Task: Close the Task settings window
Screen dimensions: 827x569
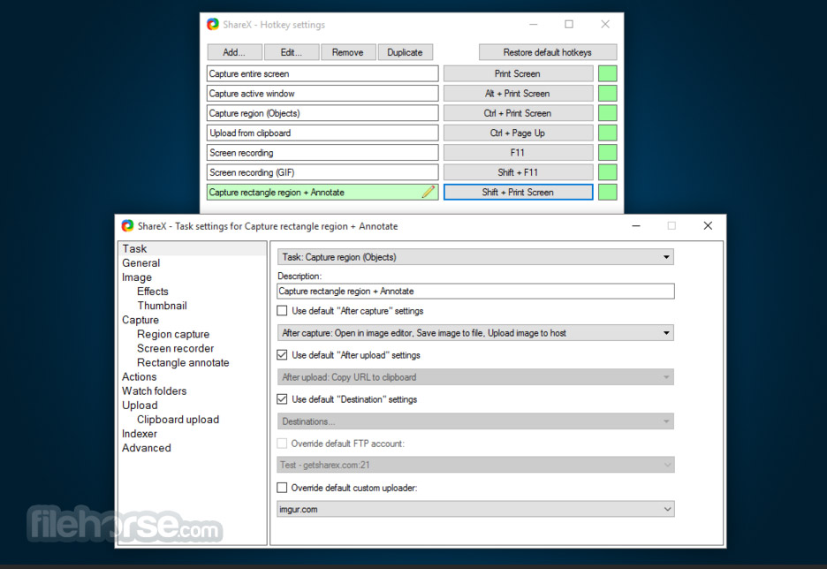Action: 708,225
